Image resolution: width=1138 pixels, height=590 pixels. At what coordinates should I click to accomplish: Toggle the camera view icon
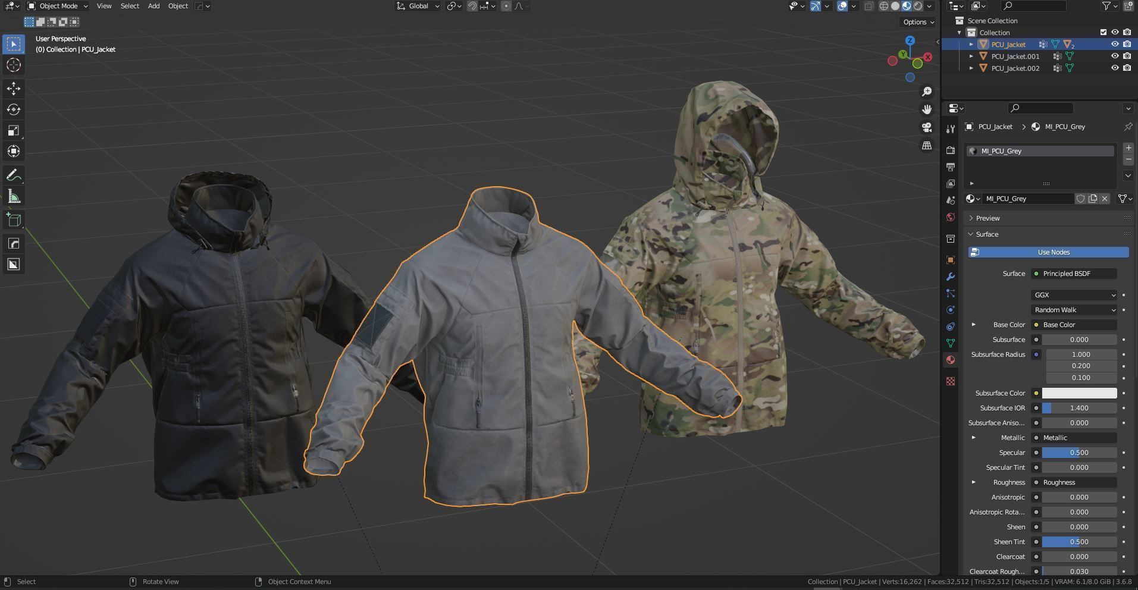(x=927, y=127)
